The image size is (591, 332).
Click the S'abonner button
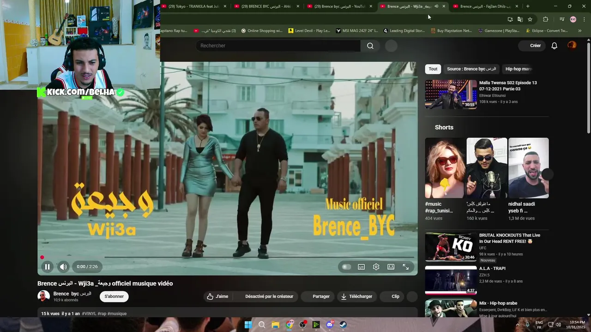coord(114,296)
